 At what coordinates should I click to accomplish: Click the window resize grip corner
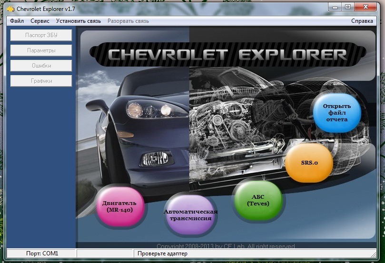(x=373, y=254)
